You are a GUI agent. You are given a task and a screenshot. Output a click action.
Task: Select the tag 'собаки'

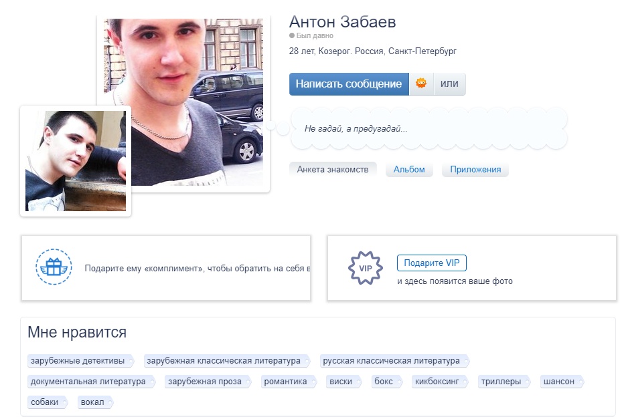coord(48,402)
